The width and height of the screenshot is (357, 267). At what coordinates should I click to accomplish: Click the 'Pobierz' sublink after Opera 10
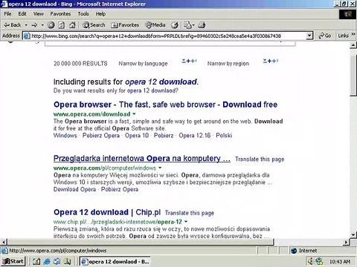(164, 136)
